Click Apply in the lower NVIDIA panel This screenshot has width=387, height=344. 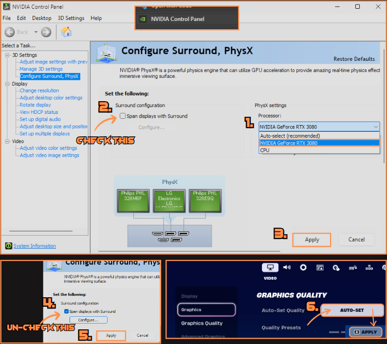point(111,335)
